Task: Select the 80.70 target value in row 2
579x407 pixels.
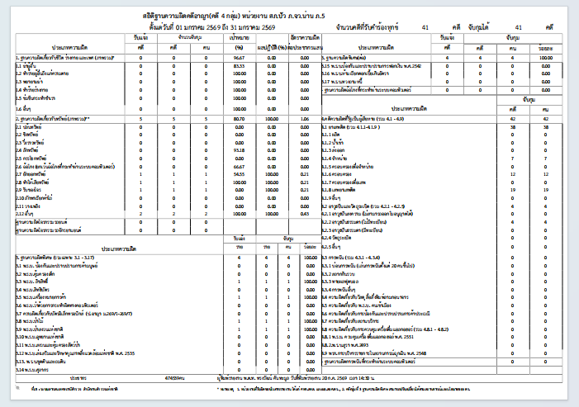Action: (240, 119)
